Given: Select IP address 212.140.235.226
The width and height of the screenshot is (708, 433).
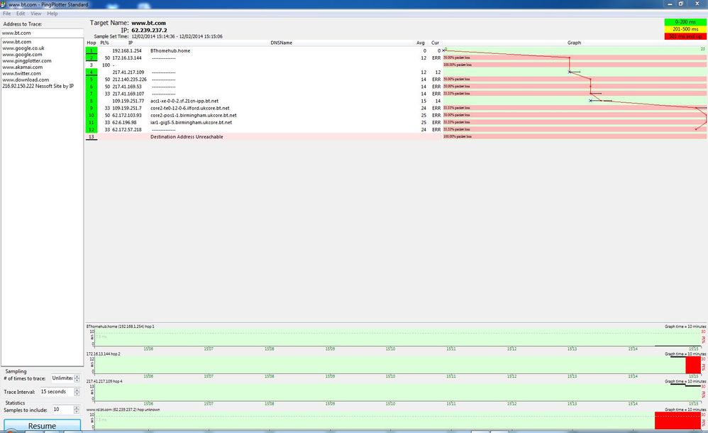Looking at the screenshot, I should point(130,80).
